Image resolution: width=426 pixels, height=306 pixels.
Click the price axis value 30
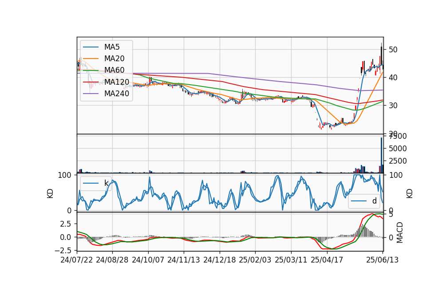pyautogui.click(x=393, y=106)
